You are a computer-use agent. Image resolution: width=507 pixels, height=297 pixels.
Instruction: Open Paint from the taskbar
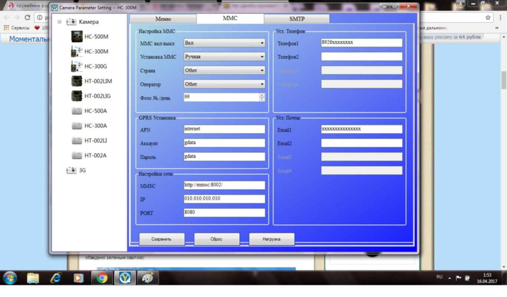(148, 278)
